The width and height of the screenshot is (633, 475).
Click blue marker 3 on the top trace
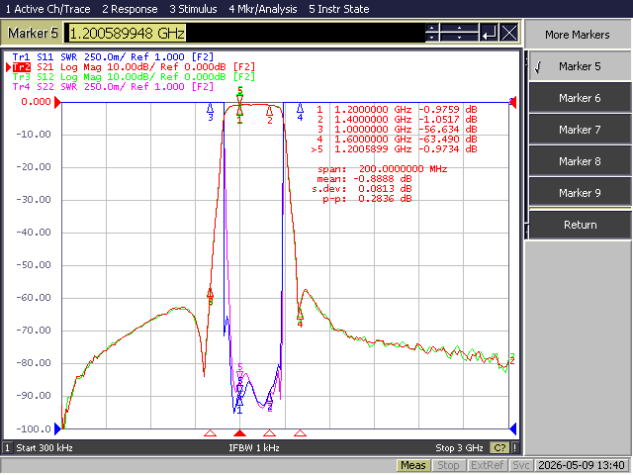pos(211,112)
